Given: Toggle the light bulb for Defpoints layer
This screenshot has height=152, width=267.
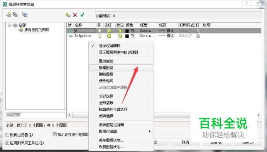Looking at the screenshot, I should pos(100,36).
